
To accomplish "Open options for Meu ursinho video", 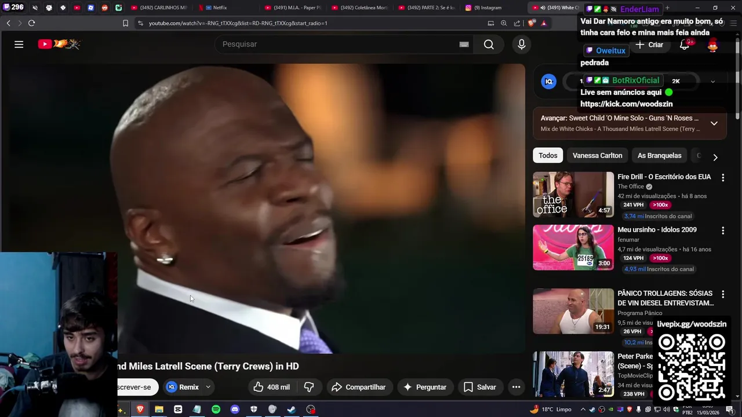I will [x=722, y=231].
